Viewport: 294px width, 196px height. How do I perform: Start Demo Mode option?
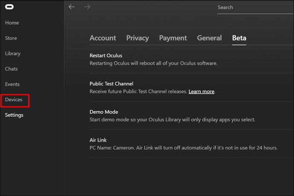104,112
